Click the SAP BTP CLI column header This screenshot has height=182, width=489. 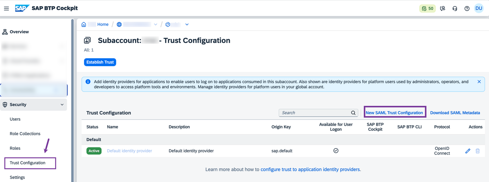410,127
